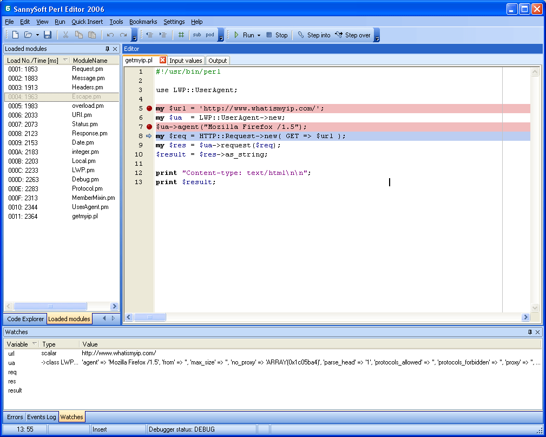Click the Undo arrow icon
The height and width of the screenshot is (437, 546).
pyautogui.click(x=110, y=35)
